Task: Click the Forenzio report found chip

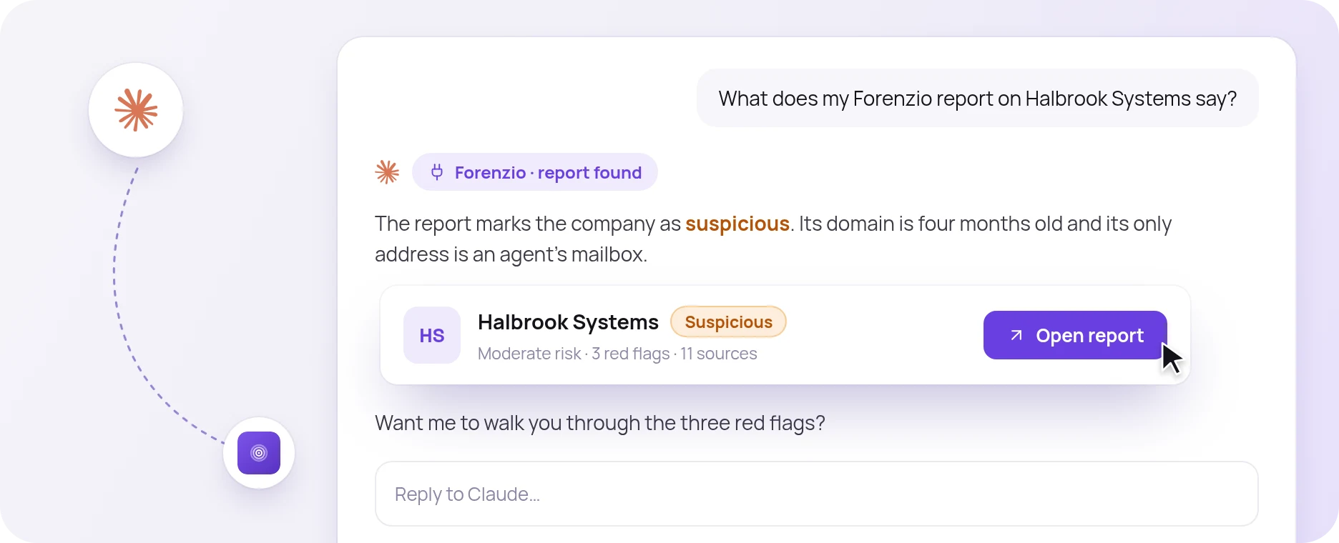Action: (535, 172)
